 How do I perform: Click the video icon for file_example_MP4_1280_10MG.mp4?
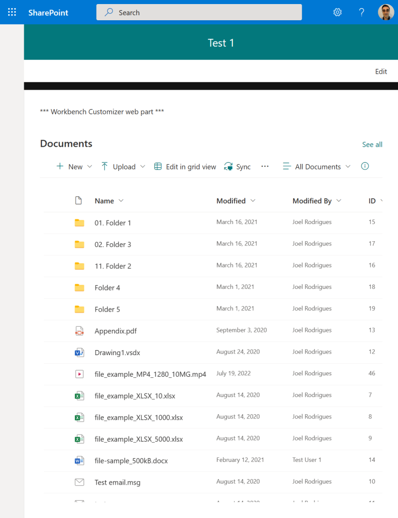(x=79, y=374)
